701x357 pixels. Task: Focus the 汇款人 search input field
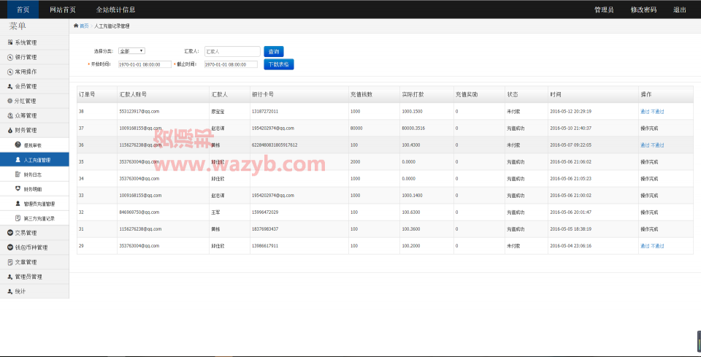click(232, 51)
